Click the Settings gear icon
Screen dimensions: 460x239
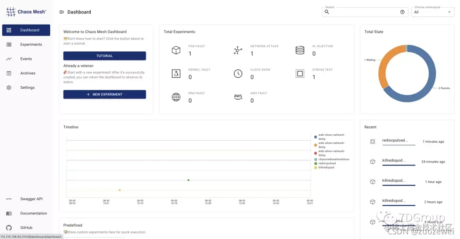pos(9,87)
